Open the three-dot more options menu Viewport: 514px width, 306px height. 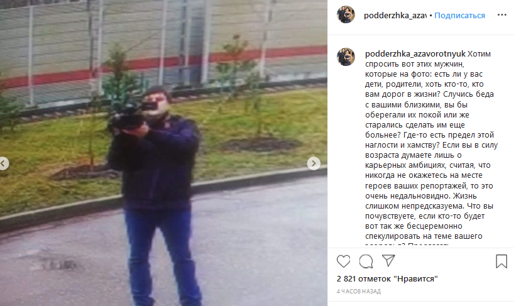502,15
